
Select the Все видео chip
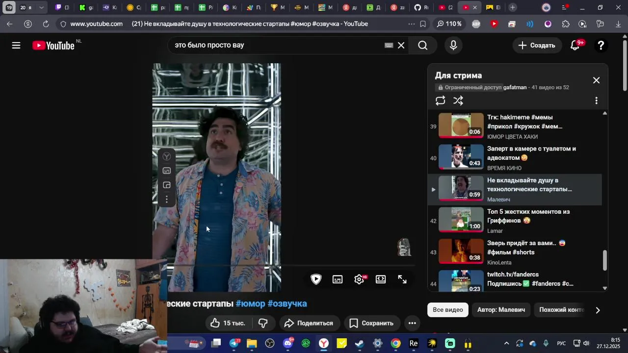click(x=447, y=310)
